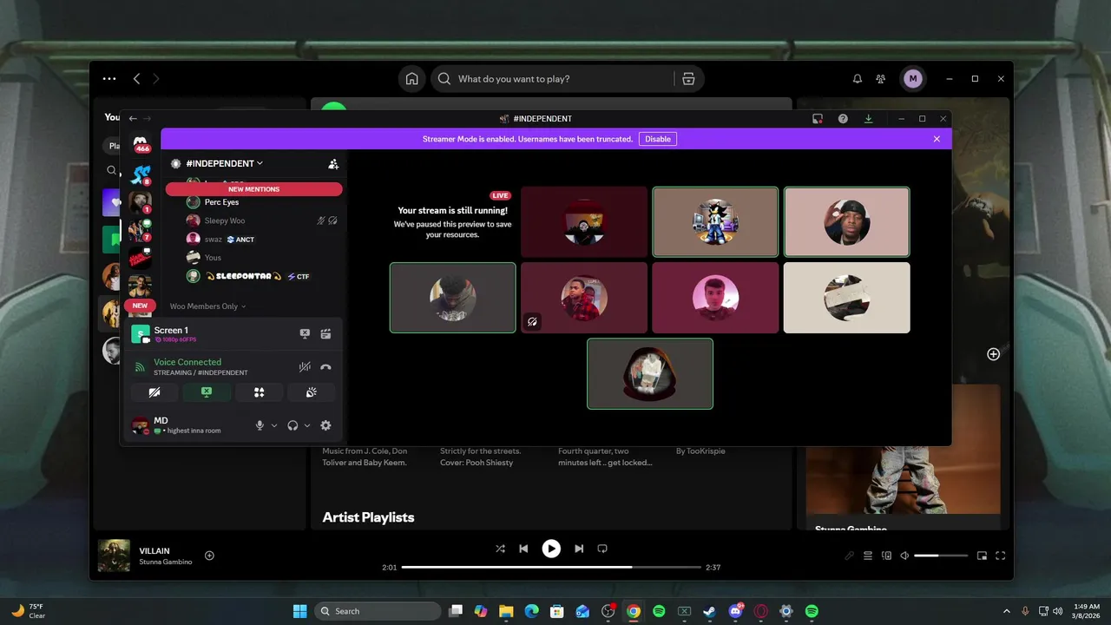This screenshot has height=625, width=1111.
Task: Open Spotify miniplayer icon
Action: (982, 556)
